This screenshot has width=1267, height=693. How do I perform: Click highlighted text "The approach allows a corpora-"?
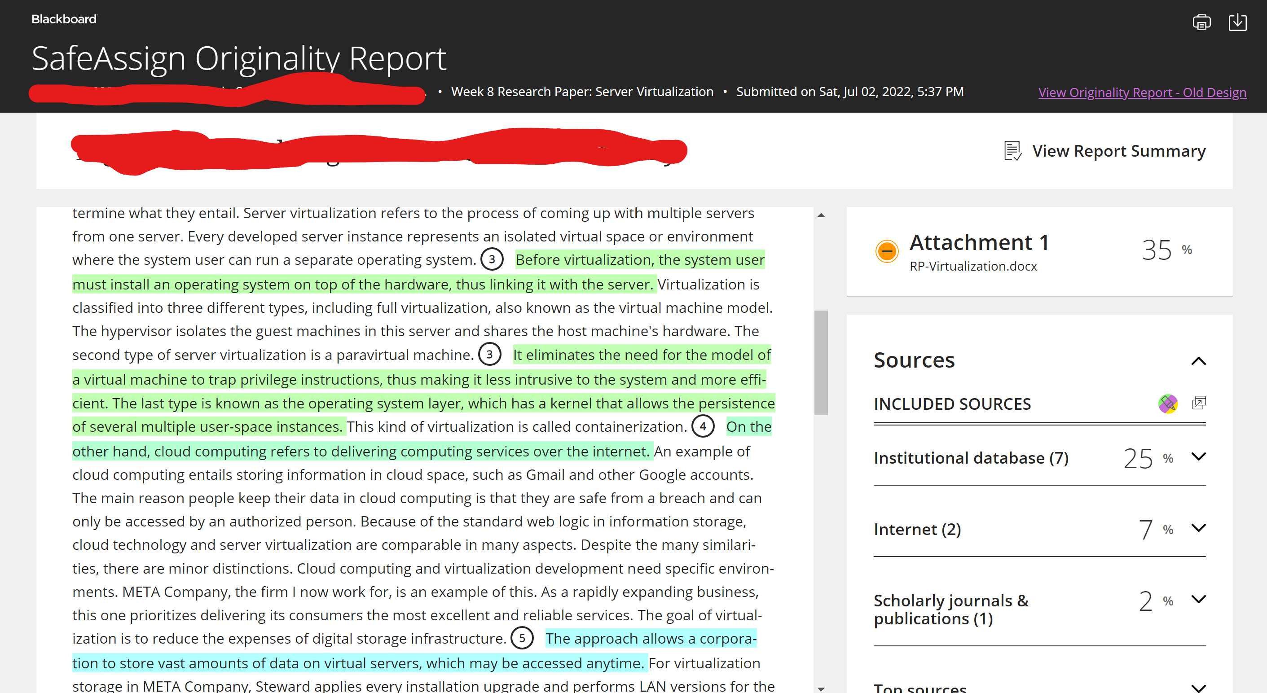point(651,638)
